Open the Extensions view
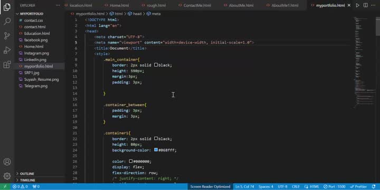Image resolution: width=380 pixels, height=190 pixels. pyautogui.click(x=7, y=64)
